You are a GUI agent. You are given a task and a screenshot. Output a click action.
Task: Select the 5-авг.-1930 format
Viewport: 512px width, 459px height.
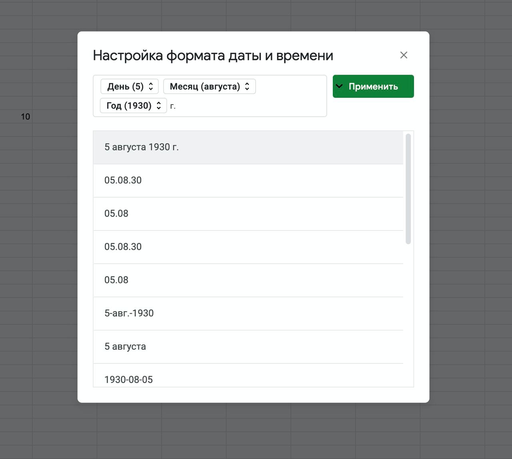248,313
